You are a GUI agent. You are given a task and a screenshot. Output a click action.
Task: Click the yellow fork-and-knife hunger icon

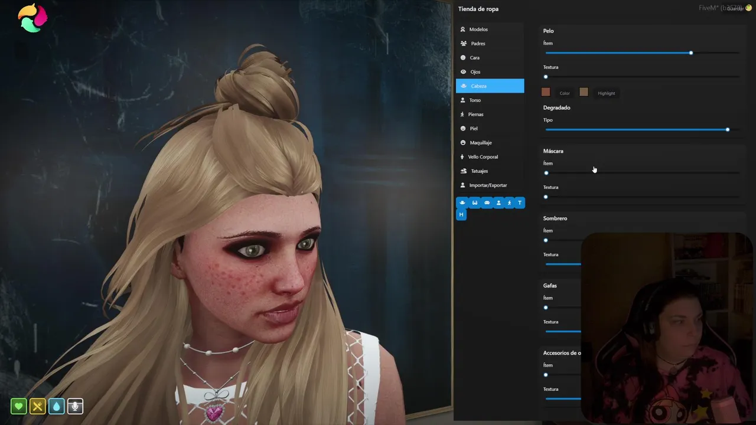coord(38,406)
